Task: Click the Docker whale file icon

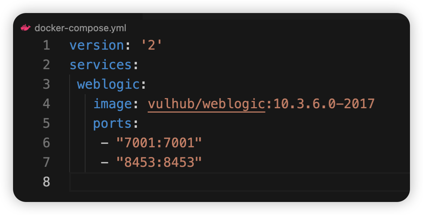Action: [x=26, y=28]
